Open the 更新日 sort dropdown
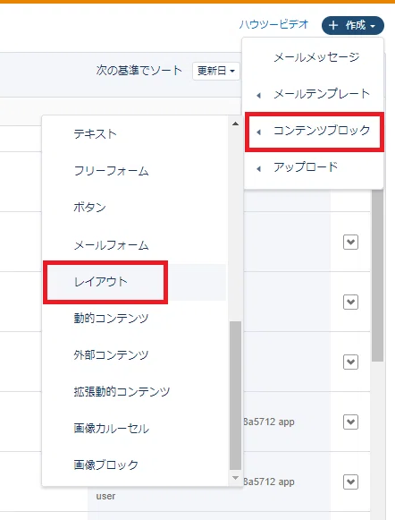Viewport: 395px width, 520px height. tap(216, 71)
